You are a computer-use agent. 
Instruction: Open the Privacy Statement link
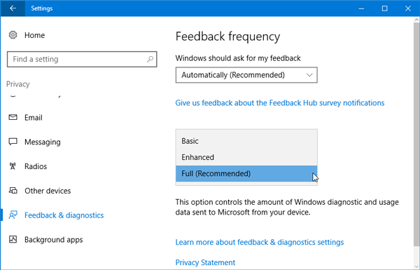point(205,262)
